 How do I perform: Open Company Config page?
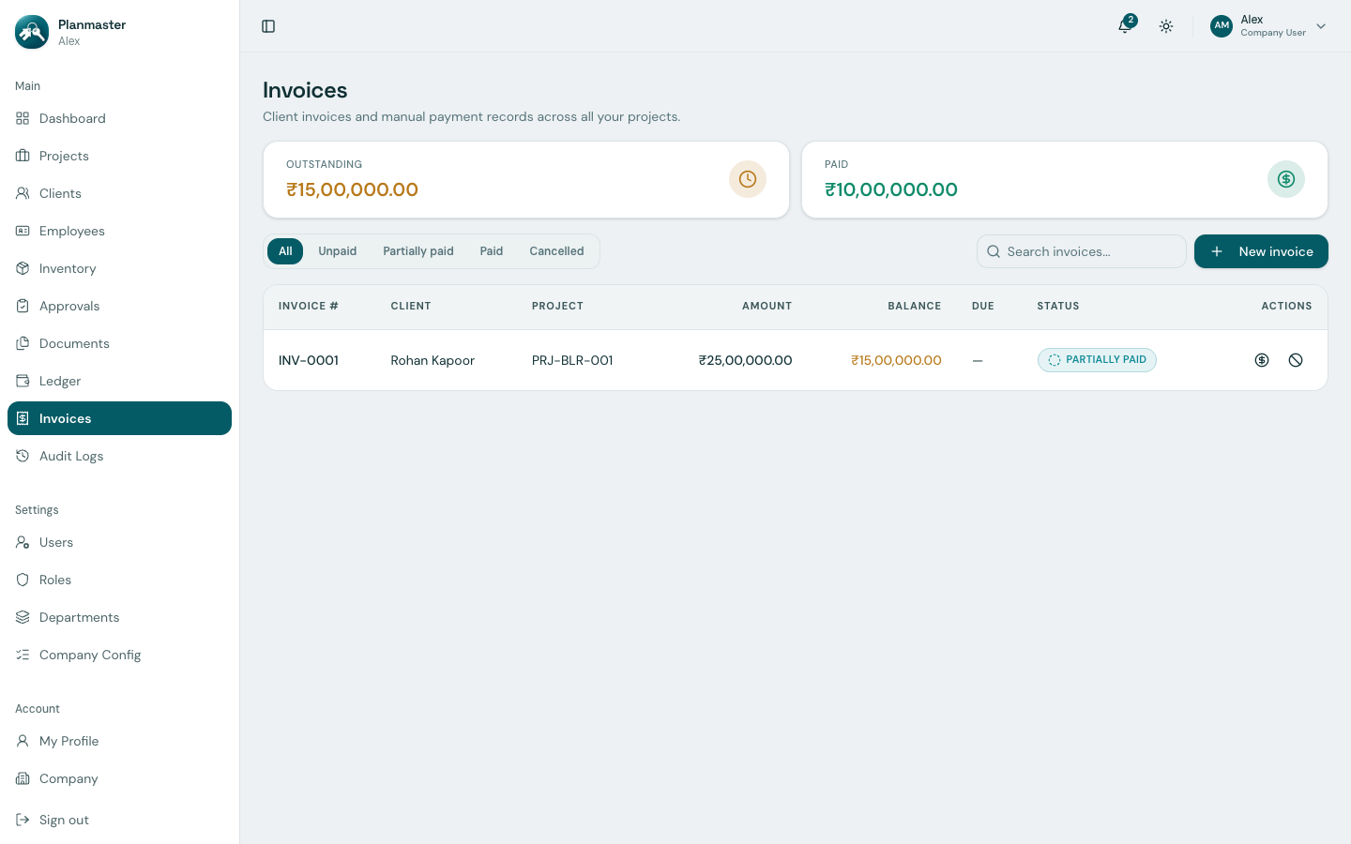point(119,655)
